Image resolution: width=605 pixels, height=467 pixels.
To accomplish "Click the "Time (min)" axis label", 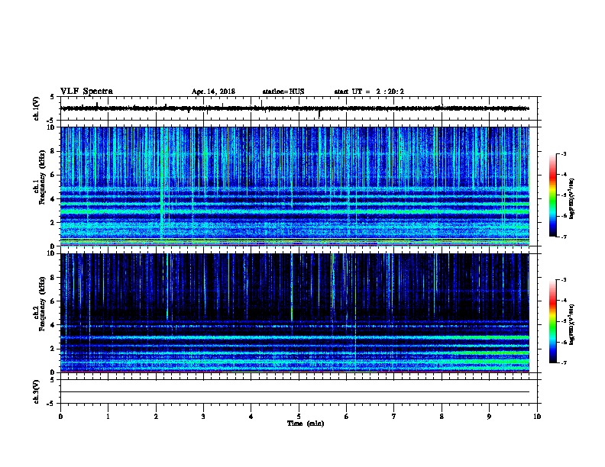I will pyautogui.click(x=306, y=424).
